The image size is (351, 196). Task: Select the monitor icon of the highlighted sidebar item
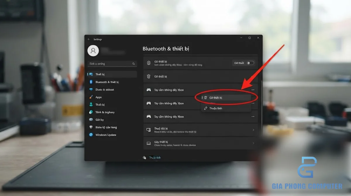click(91, 74)
